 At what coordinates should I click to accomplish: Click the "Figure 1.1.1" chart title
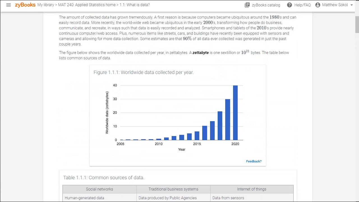pyautogui.click(x=143, y=72)
